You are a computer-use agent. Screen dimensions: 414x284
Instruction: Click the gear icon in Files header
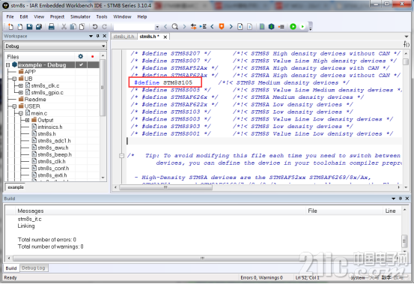coord(81,56)
